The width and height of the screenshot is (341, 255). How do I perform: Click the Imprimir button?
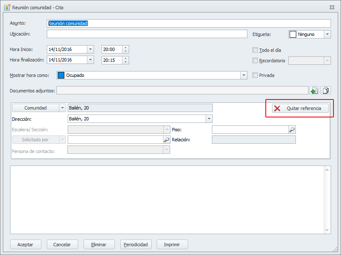(172, 245)
